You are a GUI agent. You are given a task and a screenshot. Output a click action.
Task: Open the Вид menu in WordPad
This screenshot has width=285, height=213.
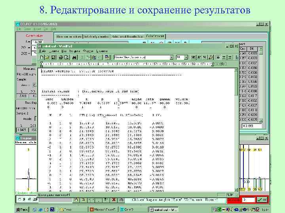tap(64, 51)
